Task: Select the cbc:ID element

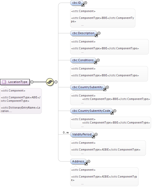Action: point(77,3)
